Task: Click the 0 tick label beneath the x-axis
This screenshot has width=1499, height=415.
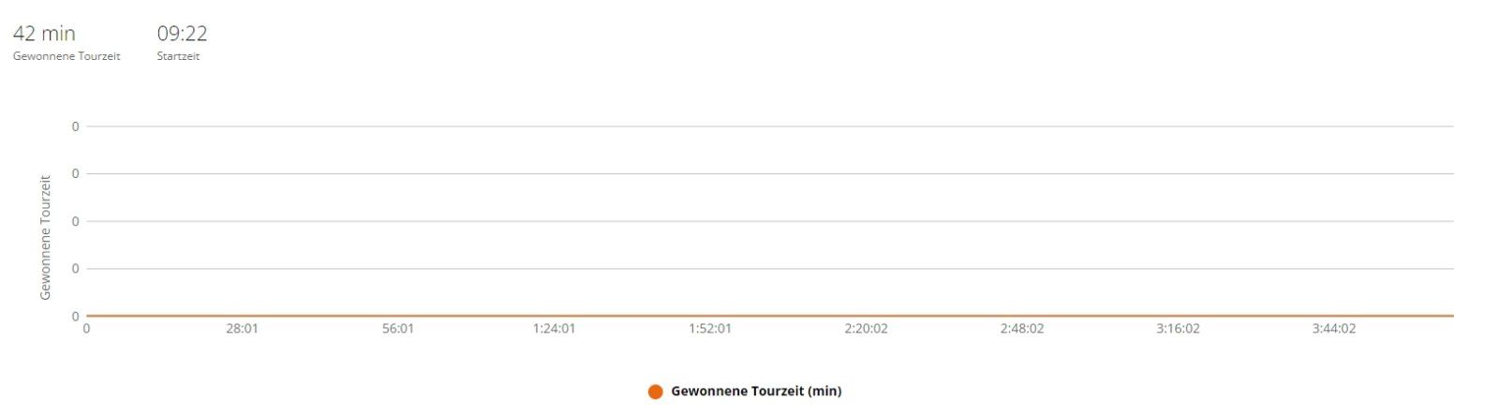Action: [x=87, y=329]
